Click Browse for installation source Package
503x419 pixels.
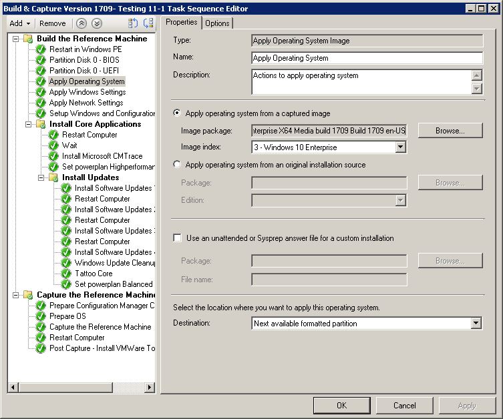(450, 183)
